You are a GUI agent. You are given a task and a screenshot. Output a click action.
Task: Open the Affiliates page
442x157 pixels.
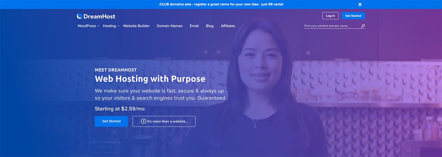(228, 26)
